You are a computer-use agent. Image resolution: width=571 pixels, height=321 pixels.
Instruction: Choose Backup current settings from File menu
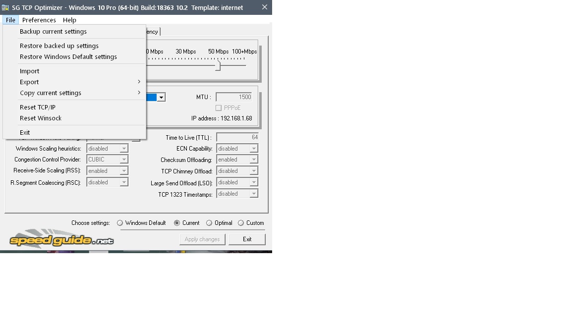[x=53, y=32]
